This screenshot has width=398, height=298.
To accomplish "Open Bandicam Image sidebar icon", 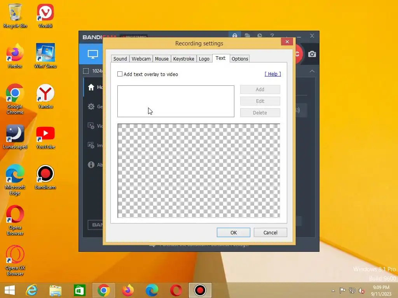I will [x=91, y=145].
